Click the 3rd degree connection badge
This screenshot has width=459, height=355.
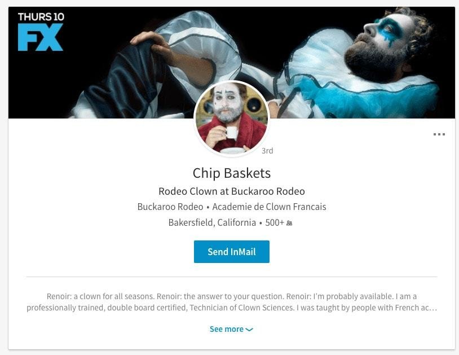point(267,151)
